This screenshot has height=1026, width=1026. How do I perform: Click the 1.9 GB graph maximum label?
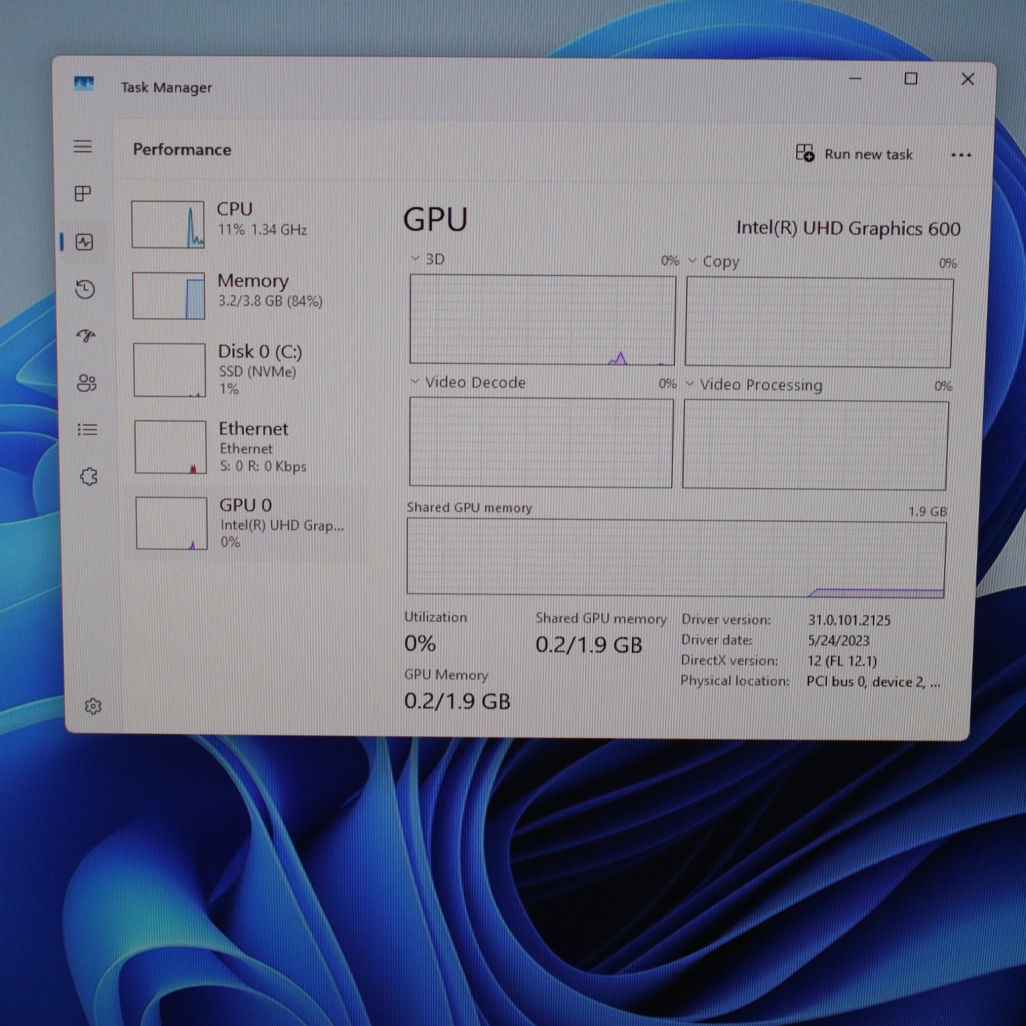(928, 512)
